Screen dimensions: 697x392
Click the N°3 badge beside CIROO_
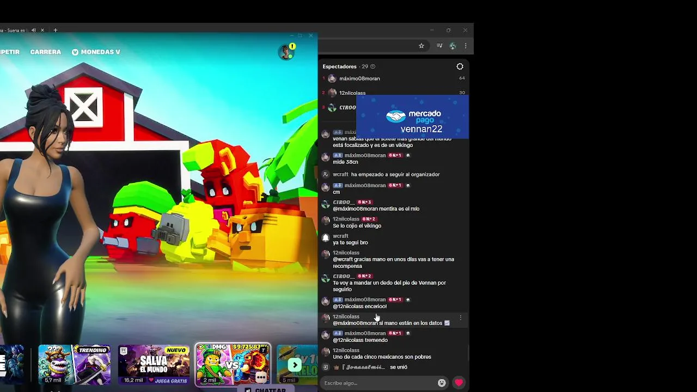point(364,203)
